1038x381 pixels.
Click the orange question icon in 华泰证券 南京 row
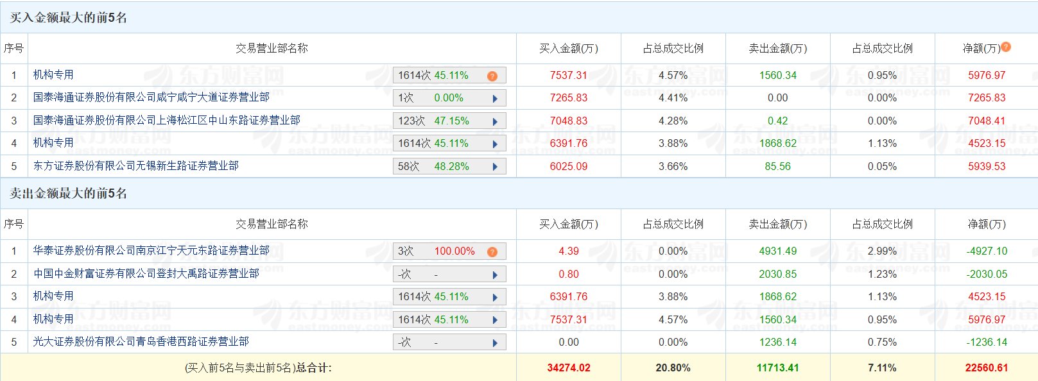pos(492,252)
